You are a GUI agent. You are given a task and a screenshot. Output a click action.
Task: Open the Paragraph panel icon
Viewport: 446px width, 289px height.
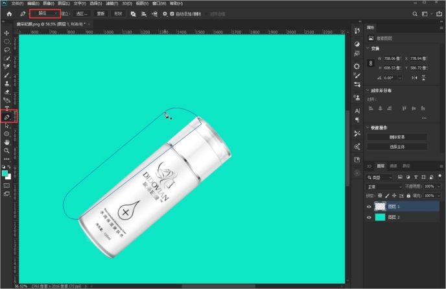tap(357, 120)
